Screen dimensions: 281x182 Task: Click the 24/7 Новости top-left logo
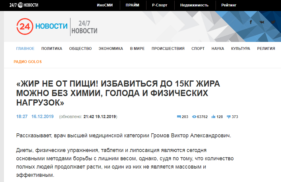[24, 5]
